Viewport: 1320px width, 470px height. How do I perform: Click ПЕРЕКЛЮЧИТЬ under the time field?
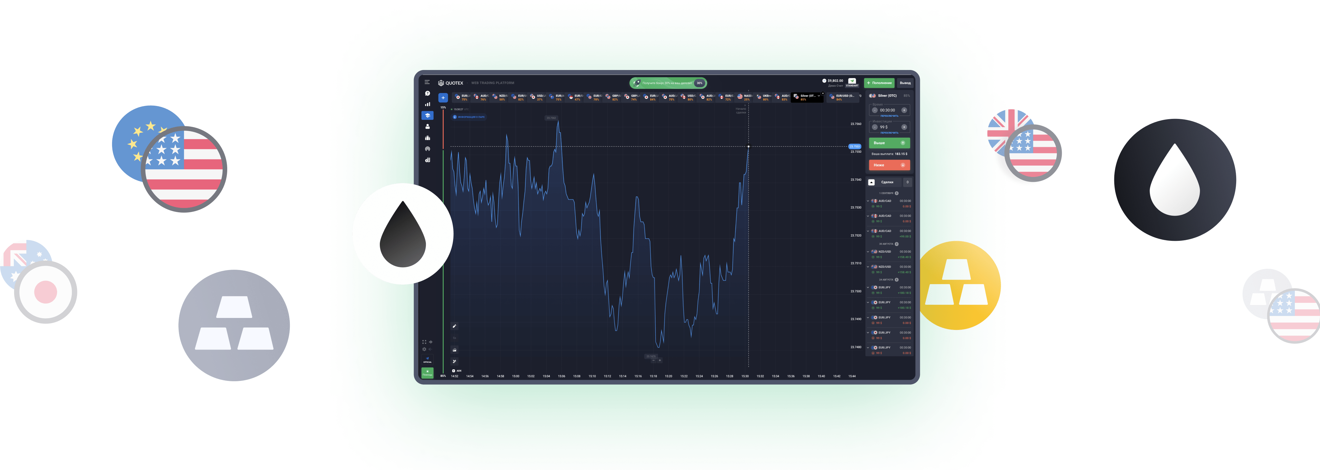point(890,116)
